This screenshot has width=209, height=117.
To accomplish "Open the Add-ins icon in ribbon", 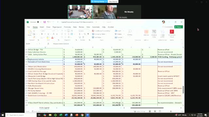I will pyautogui.click(x=146, y=33).
